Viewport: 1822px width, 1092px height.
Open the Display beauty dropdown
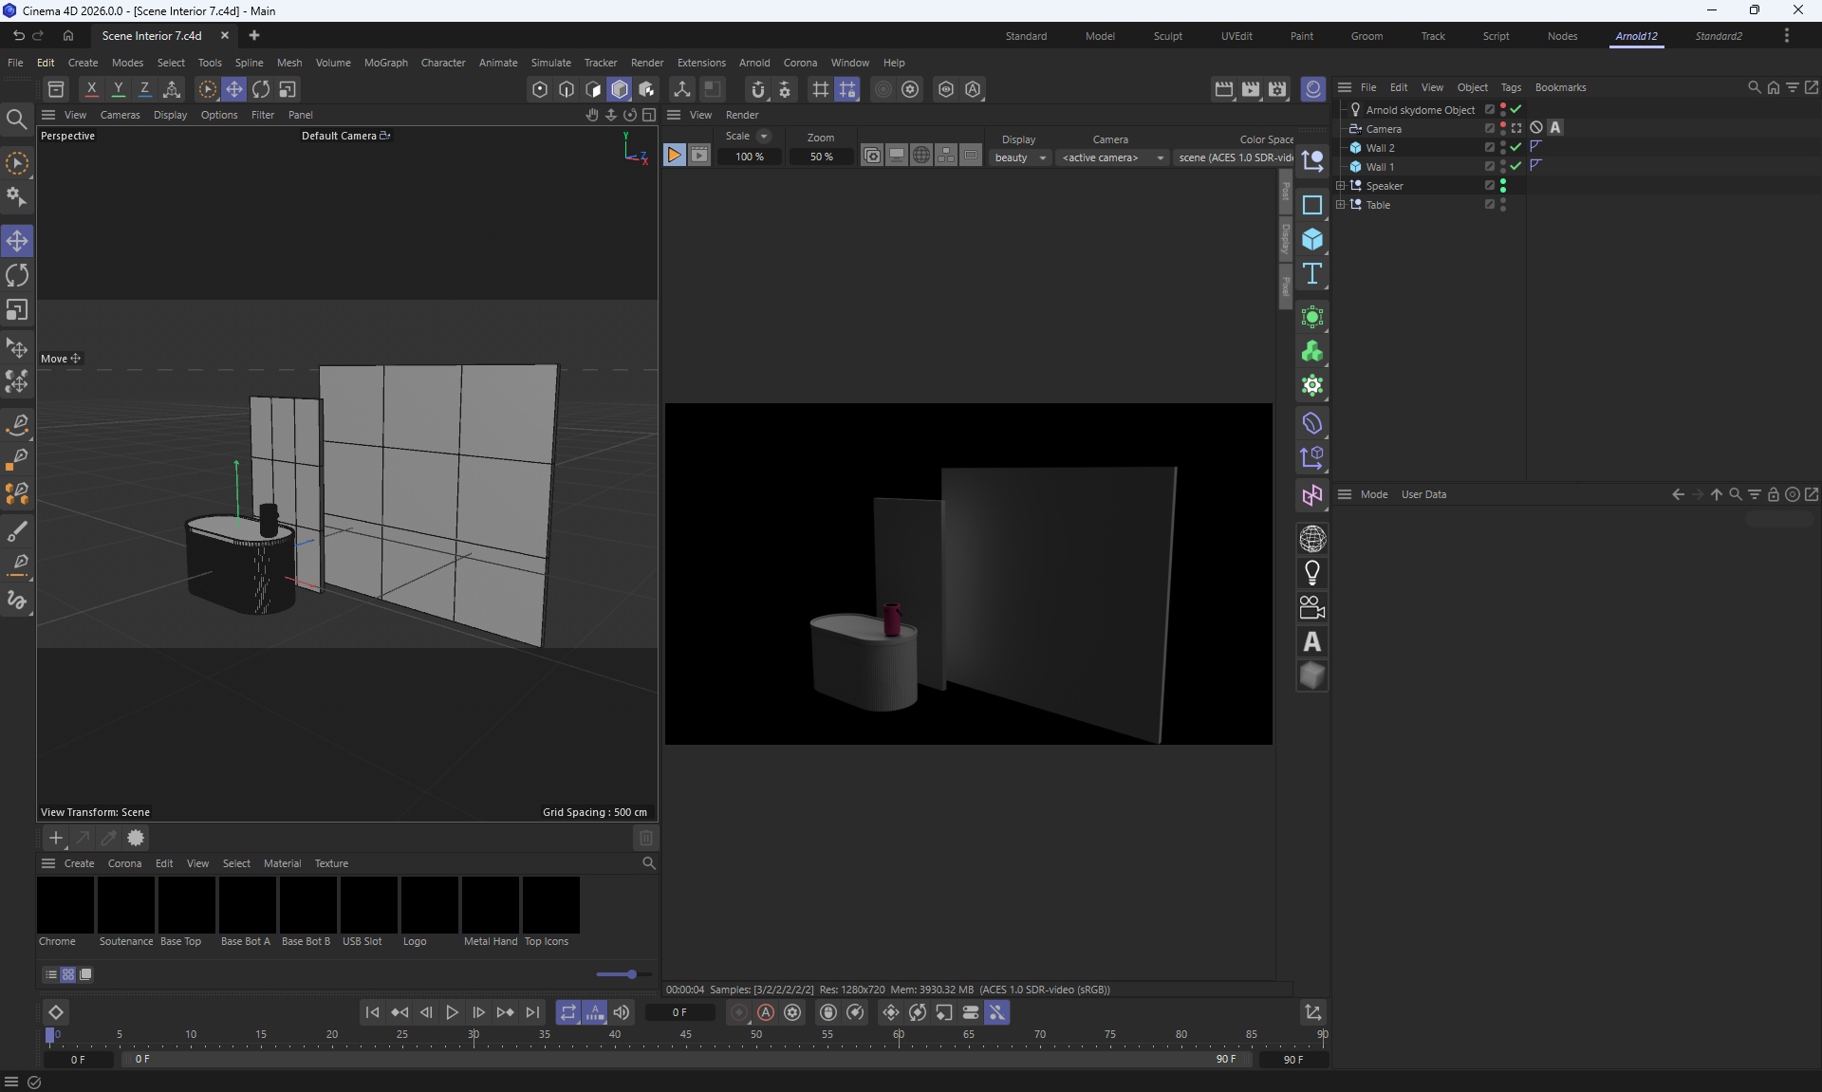point(1020,157)
